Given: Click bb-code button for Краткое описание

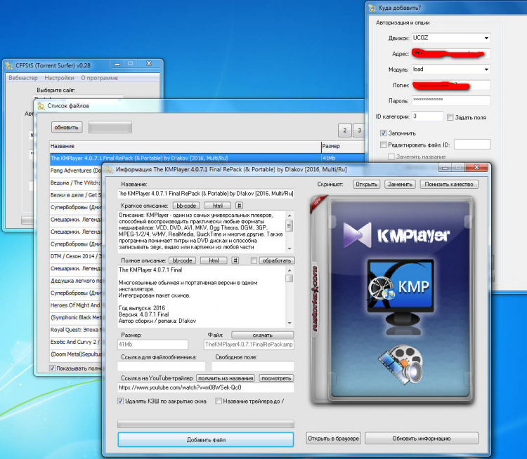Looking at the screenshot, I should click(186, 206).
